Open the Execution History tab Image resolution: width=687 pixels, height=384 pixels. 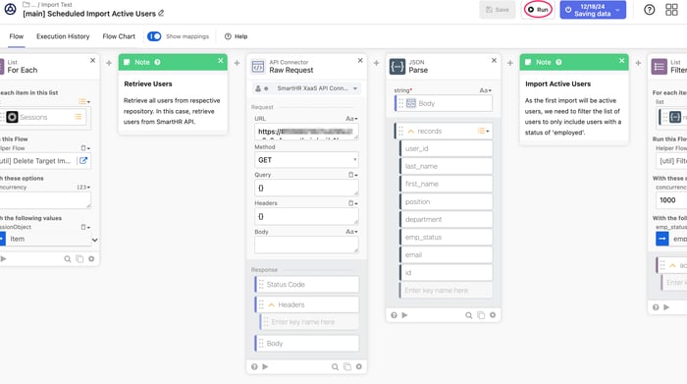(x=63, y=36)
